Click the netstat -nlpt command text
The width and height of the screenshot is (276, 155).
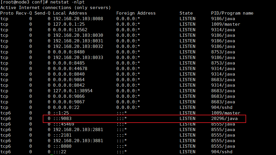pyautogui.click(x=67, y=2)
